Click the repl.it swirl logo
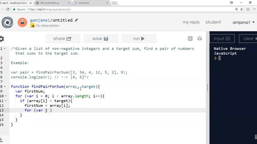Viewport: 257px width, 144px height. coord(7,22)
